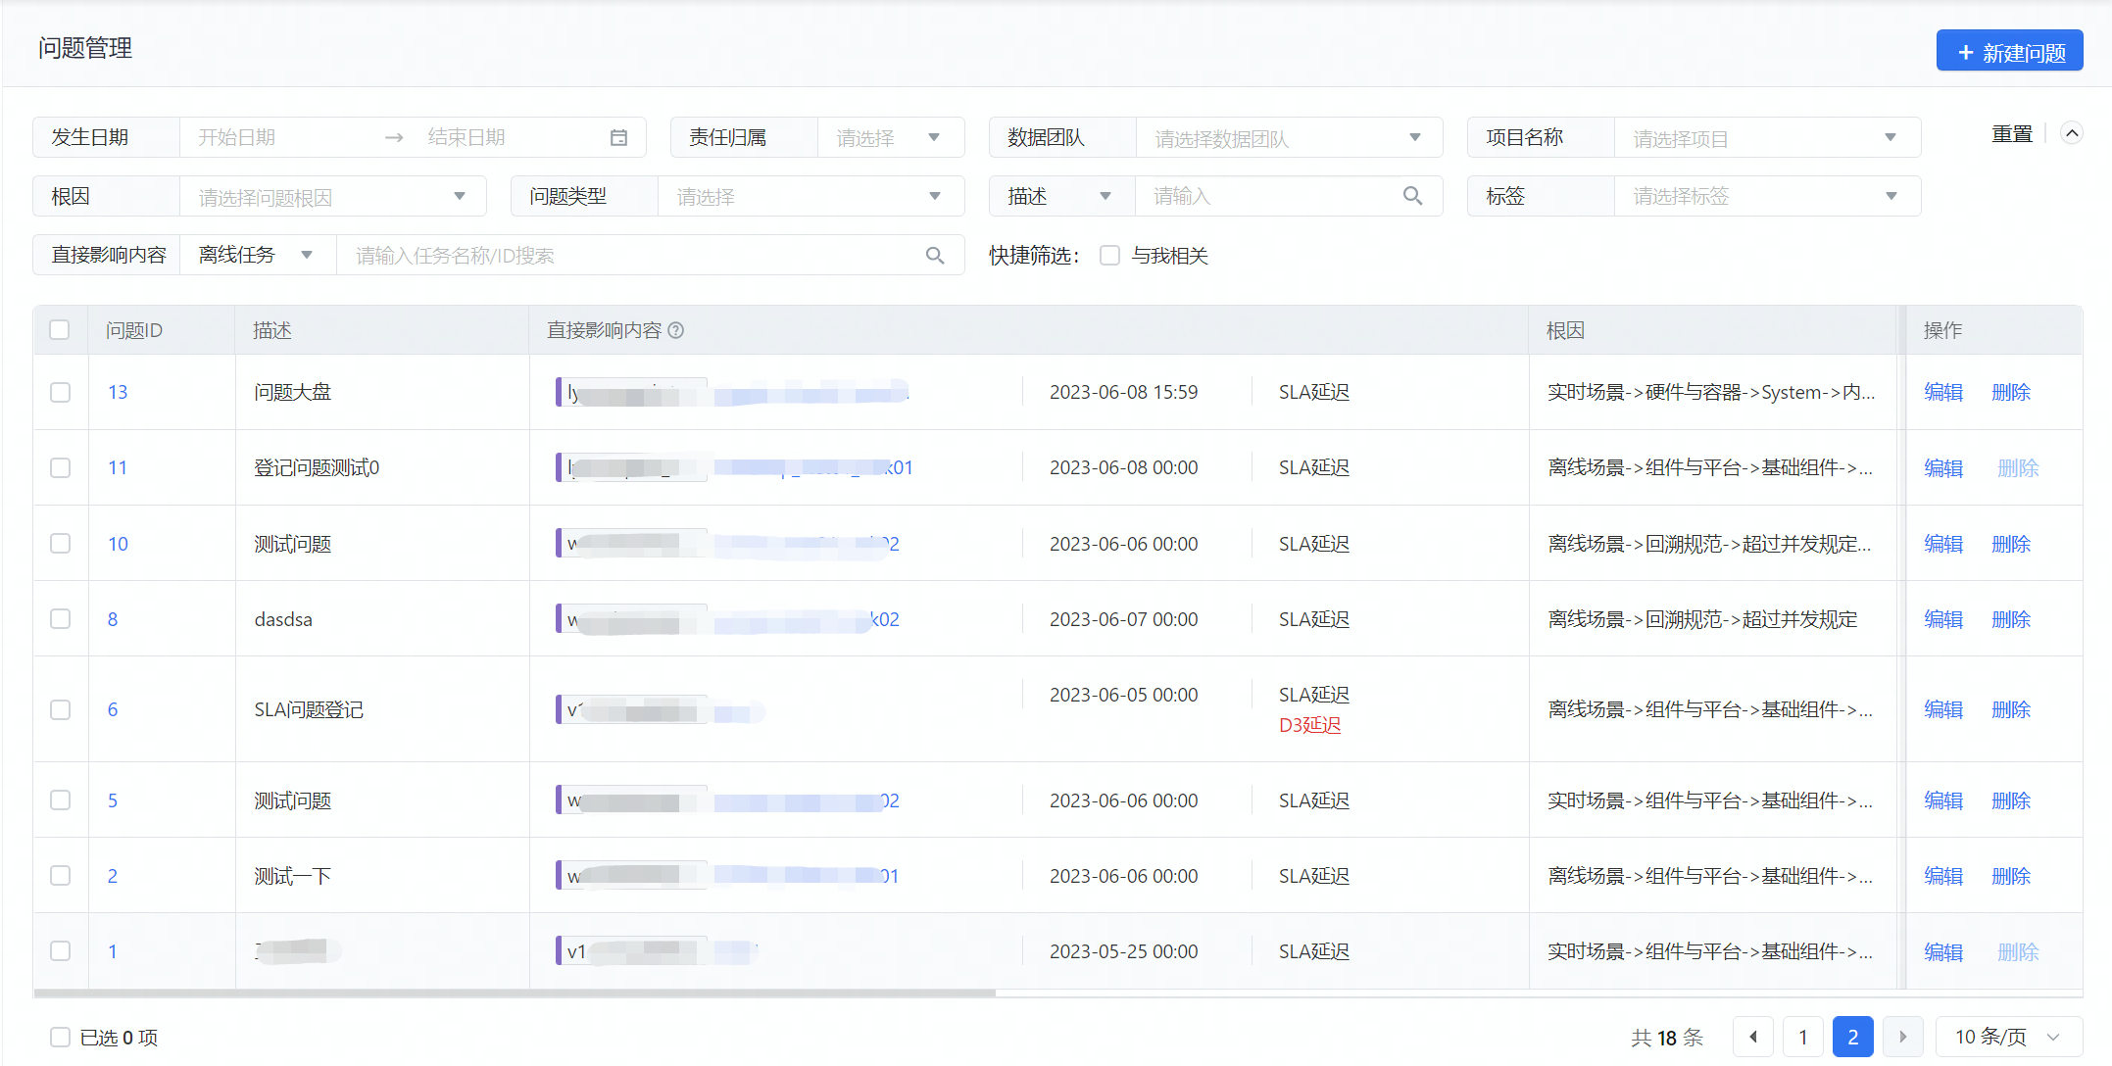Select the row checkbox for issue 13
This screenshot has width=2112, height=1066.
click(x=61, y=392)
